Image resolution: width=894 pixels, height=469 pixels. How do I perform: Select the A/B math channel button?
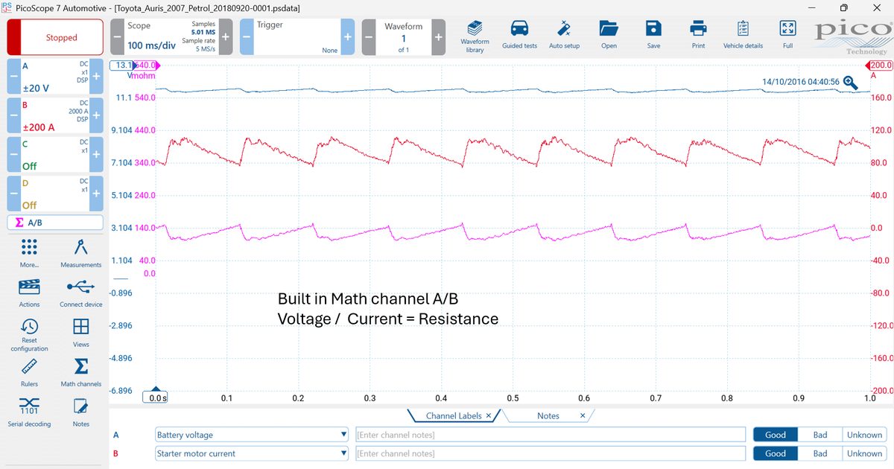coord(55,222)
